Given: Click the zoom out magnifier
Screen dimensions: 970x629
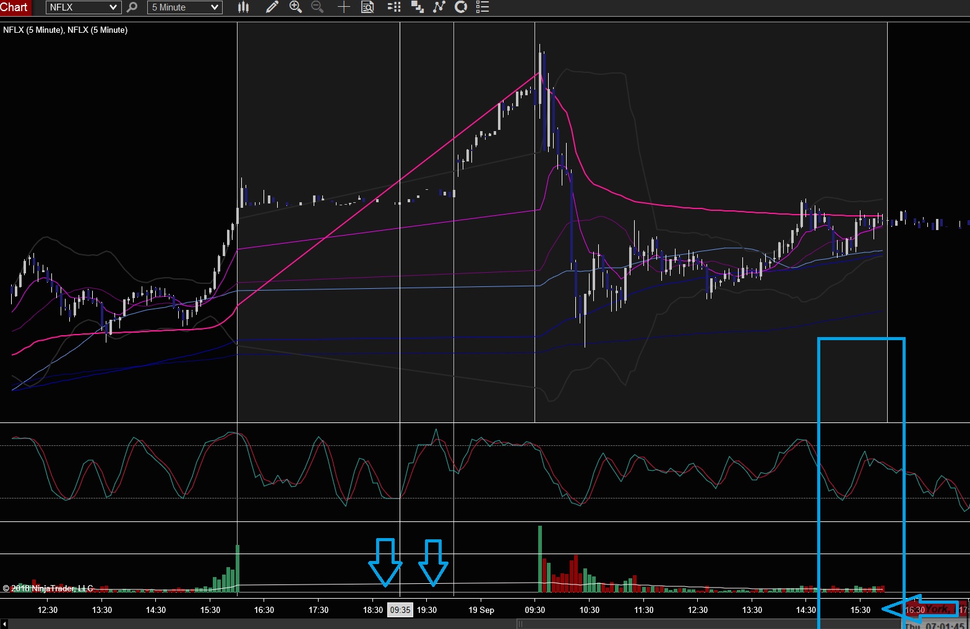Looking at the screenshot, I should (317, 7).
